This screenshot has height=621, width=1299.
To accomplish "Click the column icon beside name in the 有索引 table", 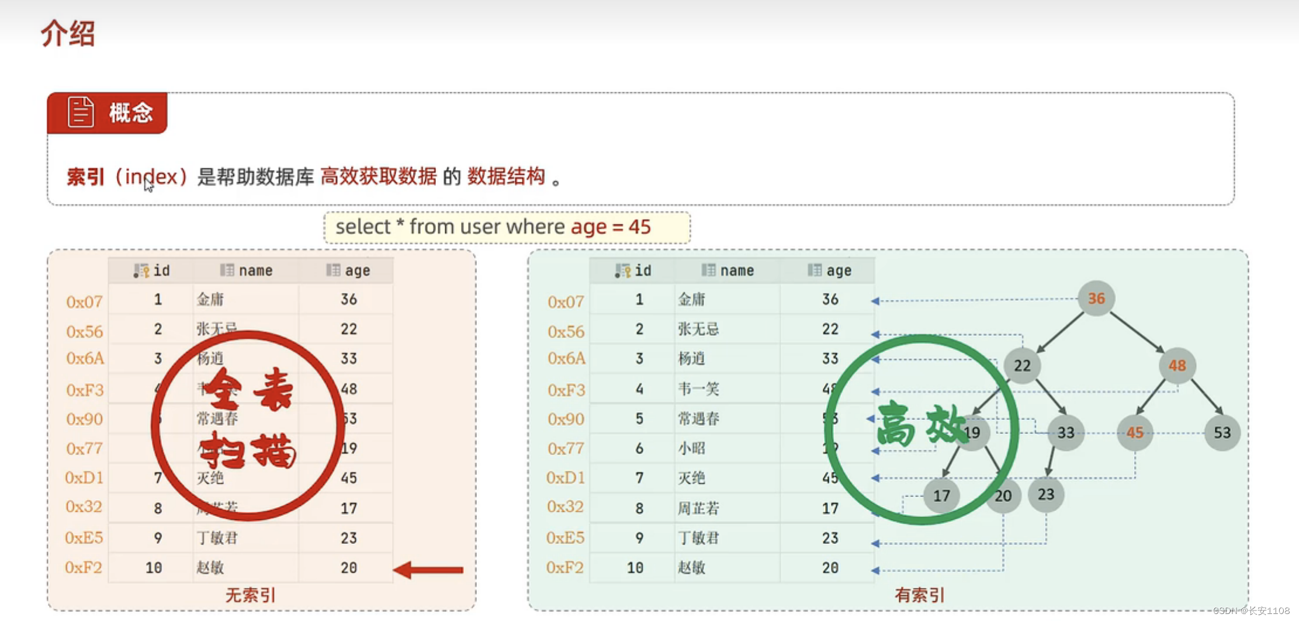I will [708, 270].
